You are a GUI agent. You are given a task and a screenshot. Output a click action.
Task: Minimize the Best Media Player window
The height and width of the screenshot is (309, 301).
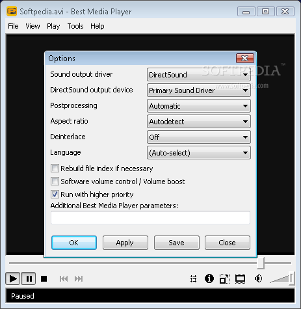(x=246, y=11)
